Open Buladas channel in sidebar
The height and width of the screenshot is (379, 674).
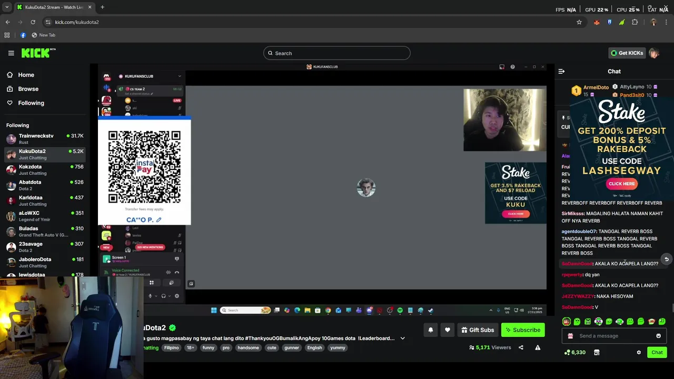45,232
